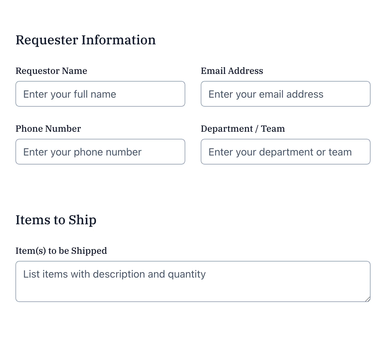Click the Items to Ship heading

tap(56, 220)
